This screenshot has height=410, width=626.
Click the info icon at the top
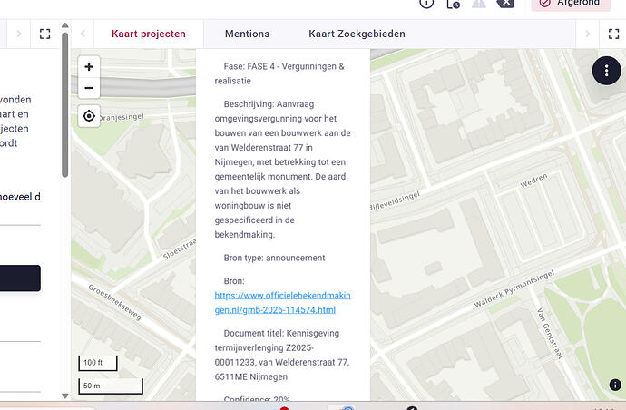point(426,4)
